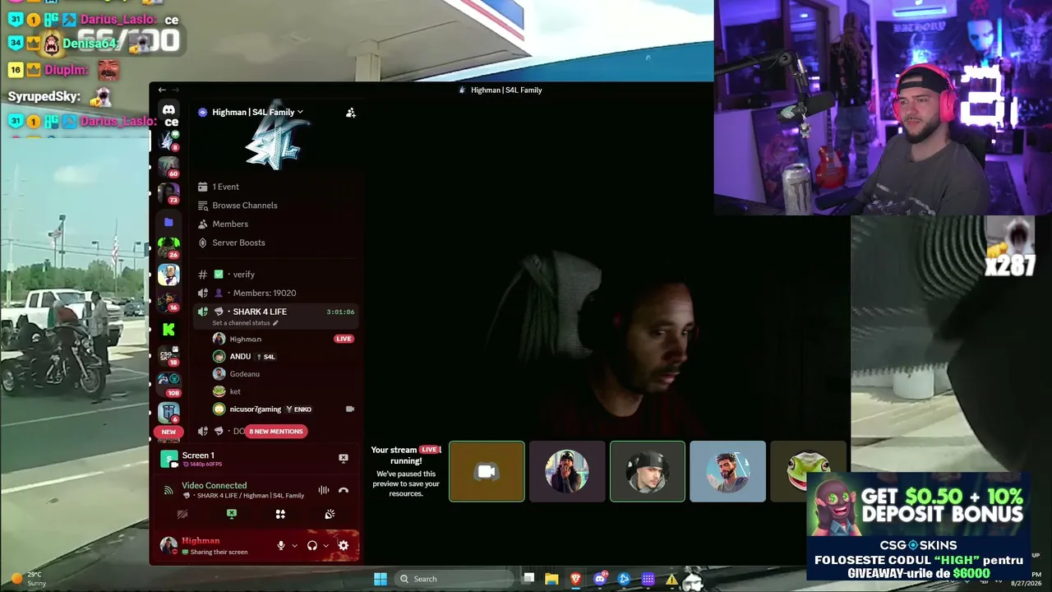The image size is (1052, 592).
Task: Stop streaming Screen 1 icon
Action: point(344,458)
